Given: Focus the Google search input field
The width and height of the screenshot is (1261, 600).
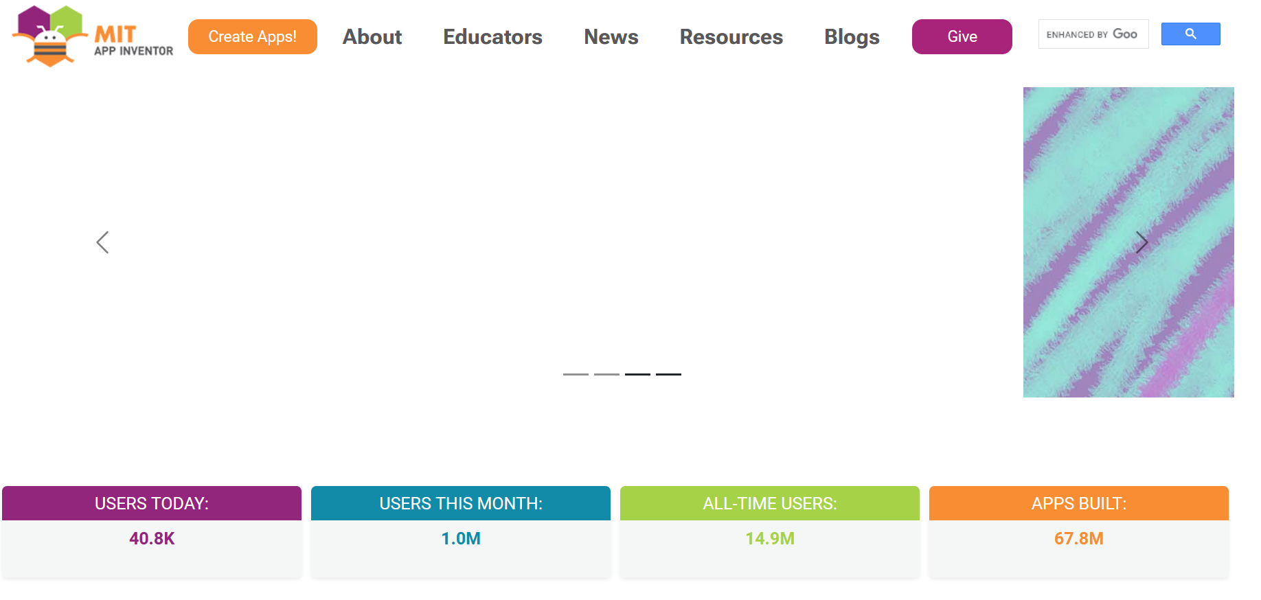Looking at the screenshot, I should coord(1093,34).
